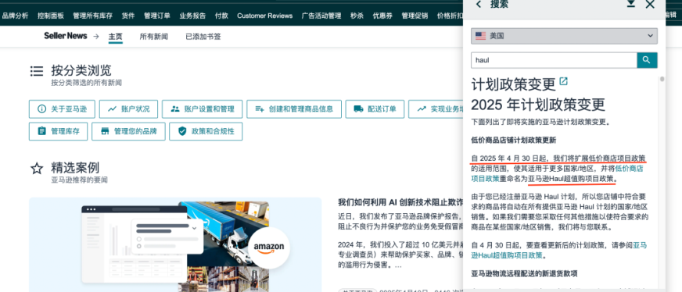Image resolution: width=682 pixels, height=292 pixels.
Task: Click the 亚马逊Haul超值购项目政策 link after 重命名为
Action: (572, 178)
